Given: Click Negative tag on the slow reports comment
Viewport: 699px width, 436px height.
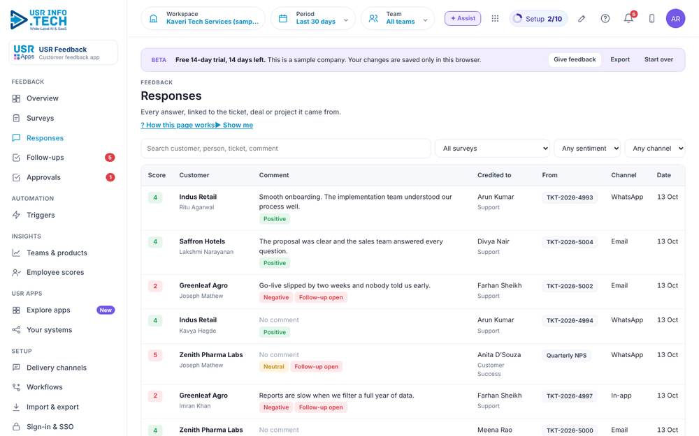Looking at the screenshot, I should pyautogui.click(x=276, y=407).
